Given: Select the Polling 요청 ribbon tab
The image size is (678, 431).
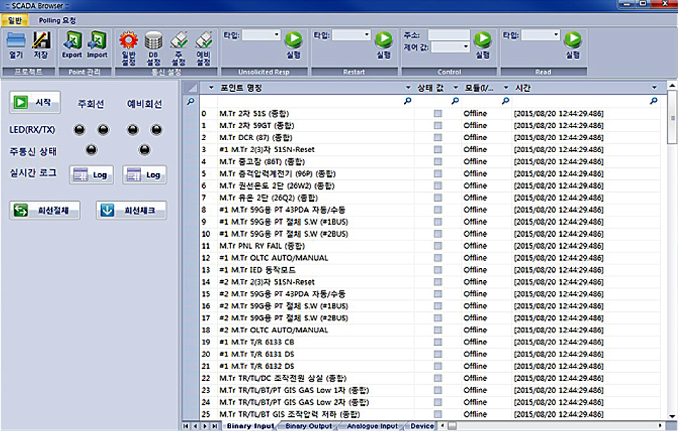Looking at the screenshot, I should point(57,20).
